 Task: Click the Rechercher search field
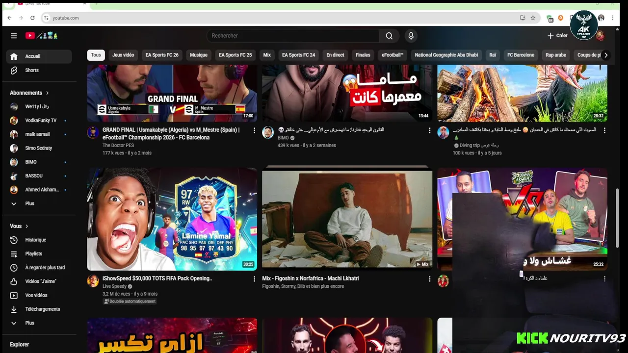pos(293,36)
